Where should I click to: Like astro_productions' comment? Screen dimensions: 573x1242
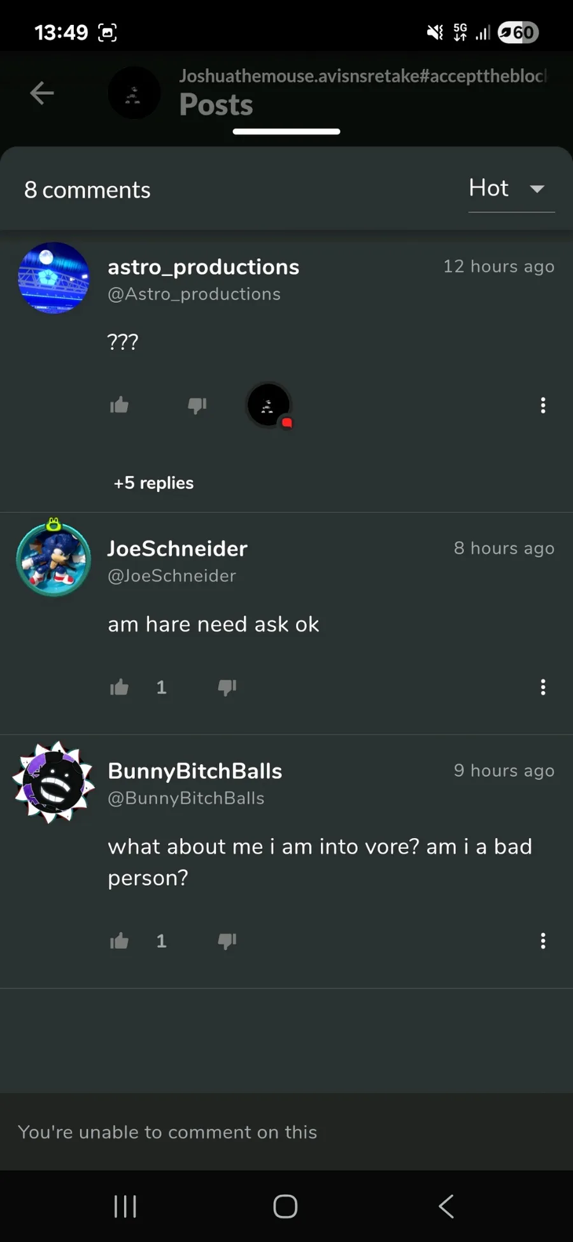(x=119, y=405)
